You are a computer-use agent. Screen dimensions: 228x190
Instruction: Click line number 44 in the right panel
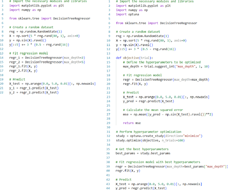[x=108, y=188]
